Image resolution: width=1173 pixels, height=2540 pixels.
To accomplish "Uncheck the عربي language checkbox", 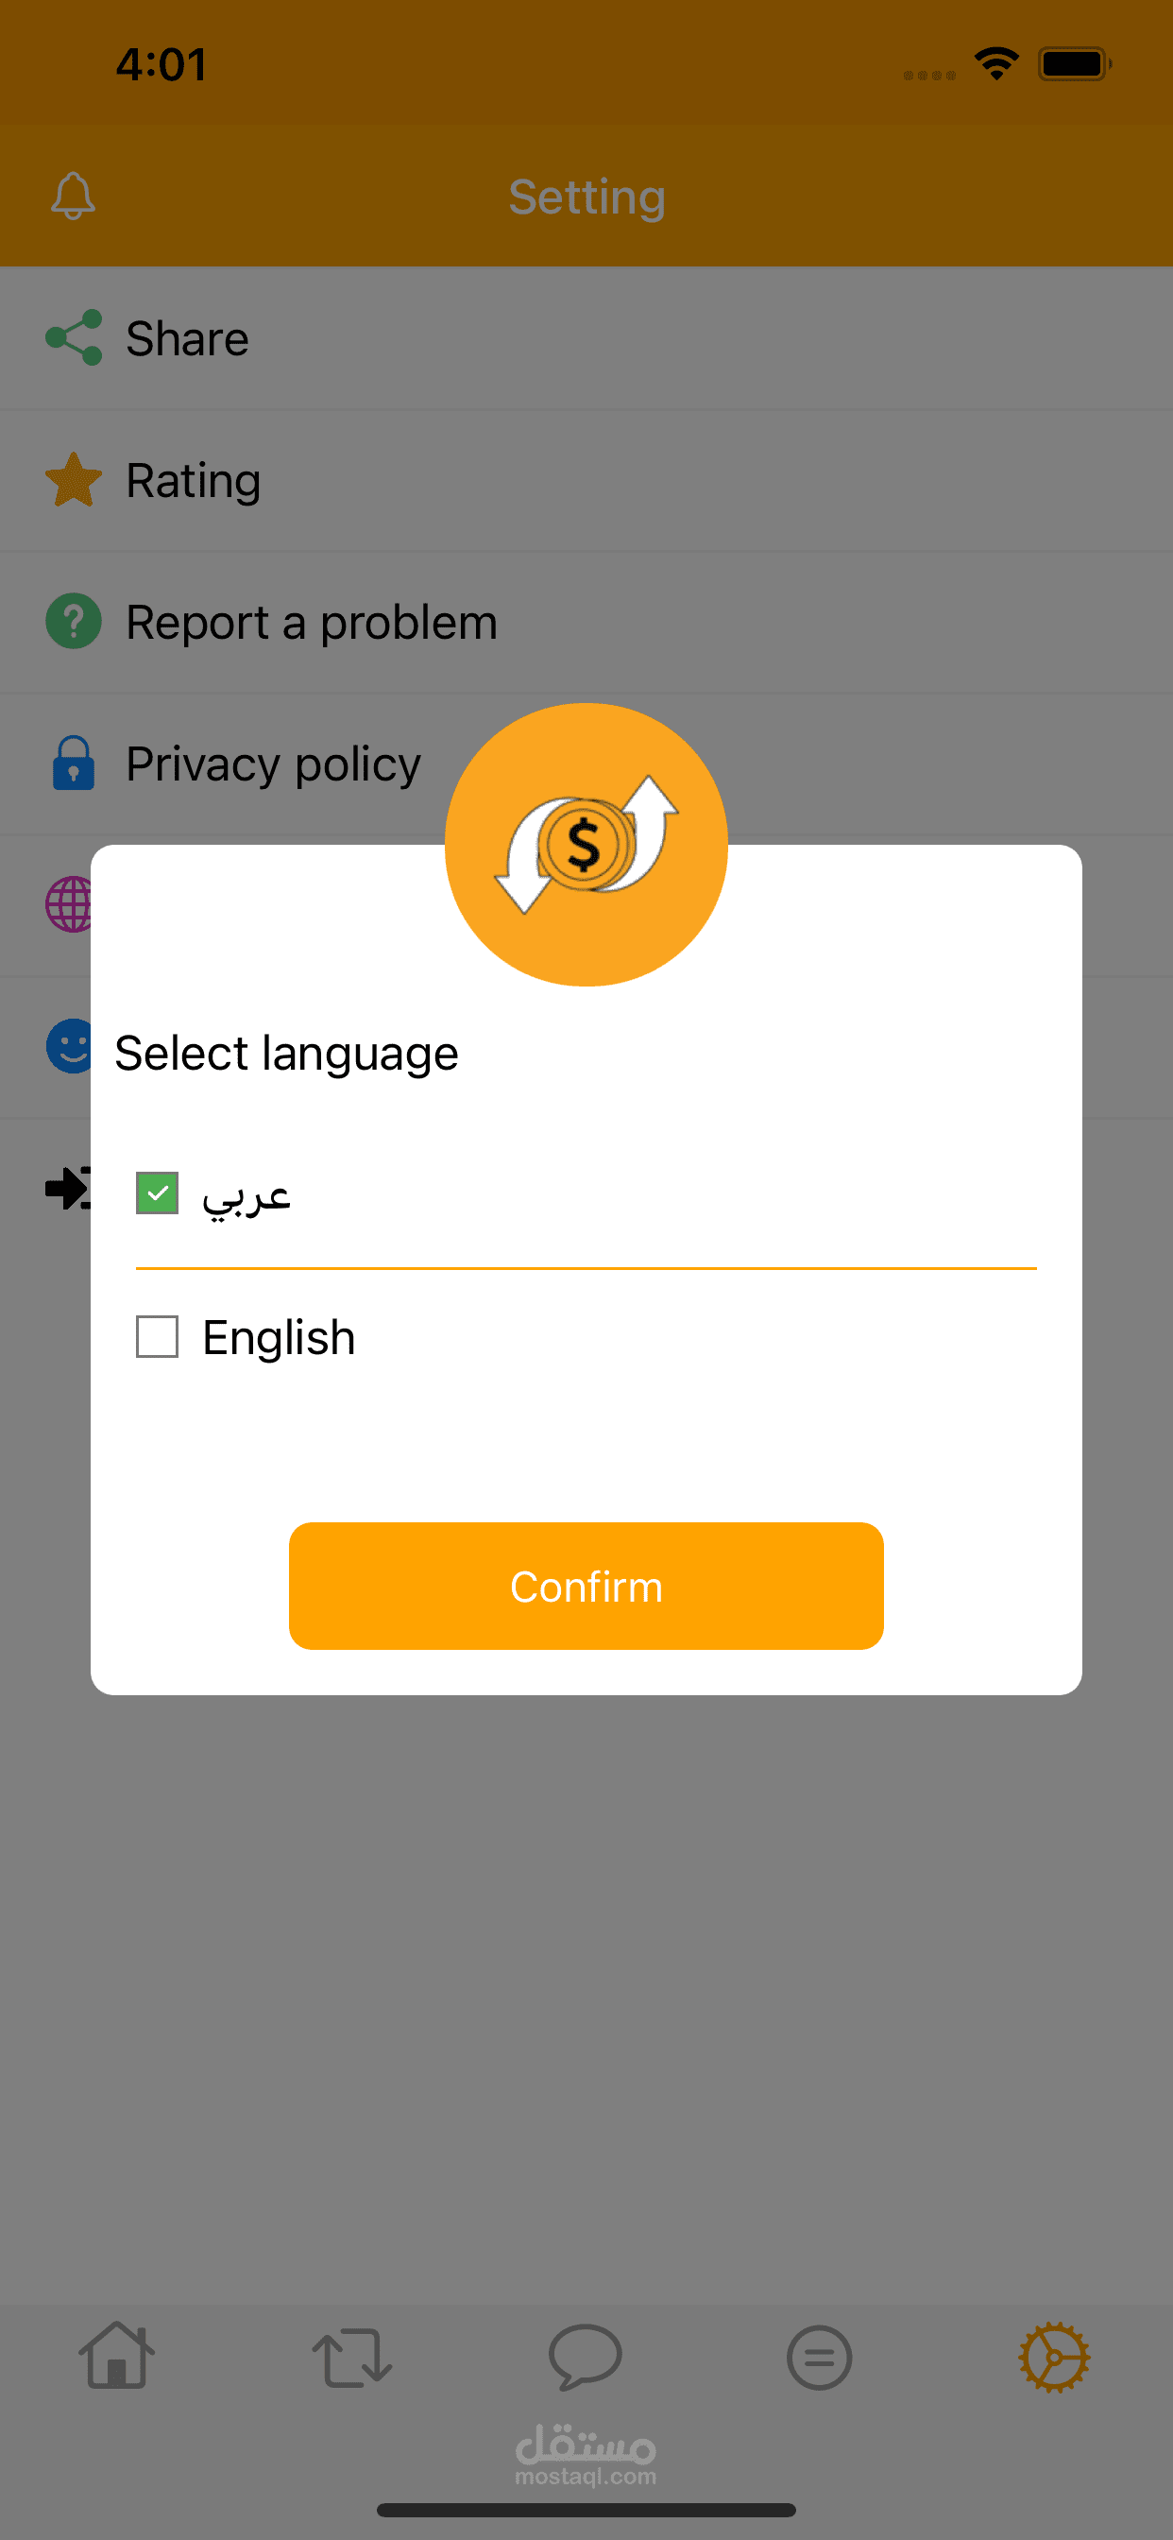I will coord(157,1193).
